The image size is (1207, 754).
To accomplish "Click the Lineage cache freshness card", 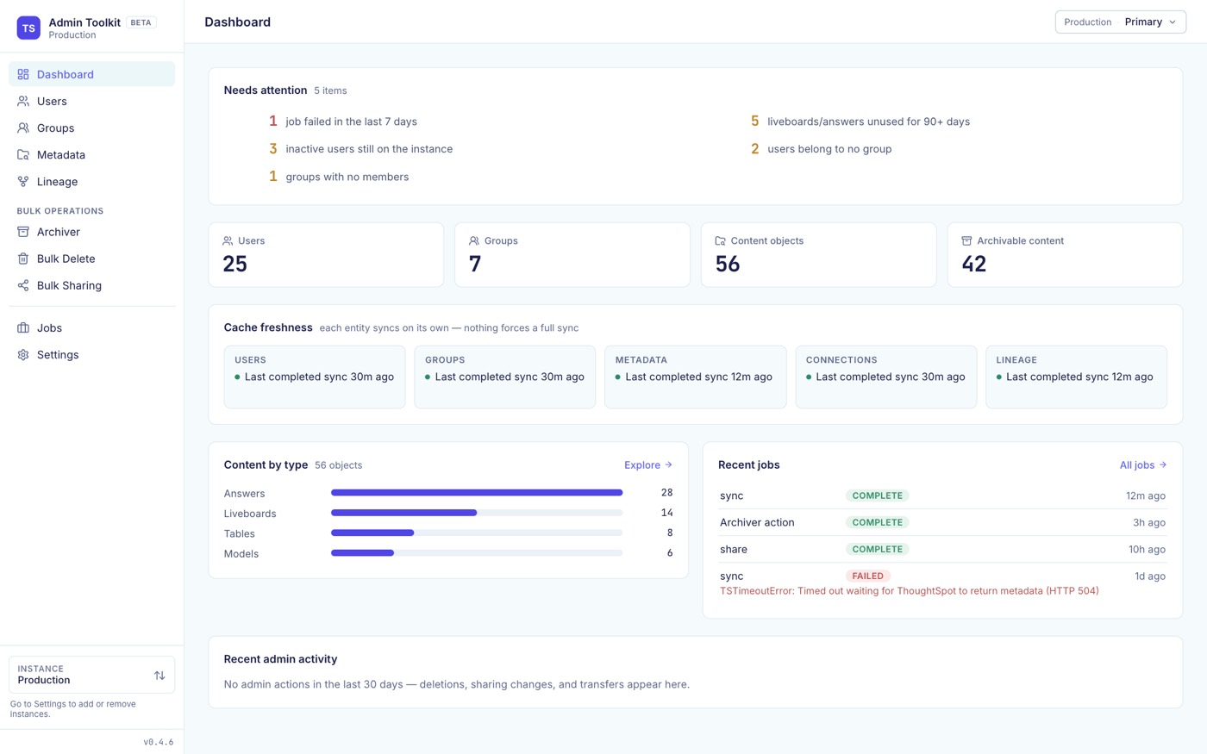I will coord(1076,377).
